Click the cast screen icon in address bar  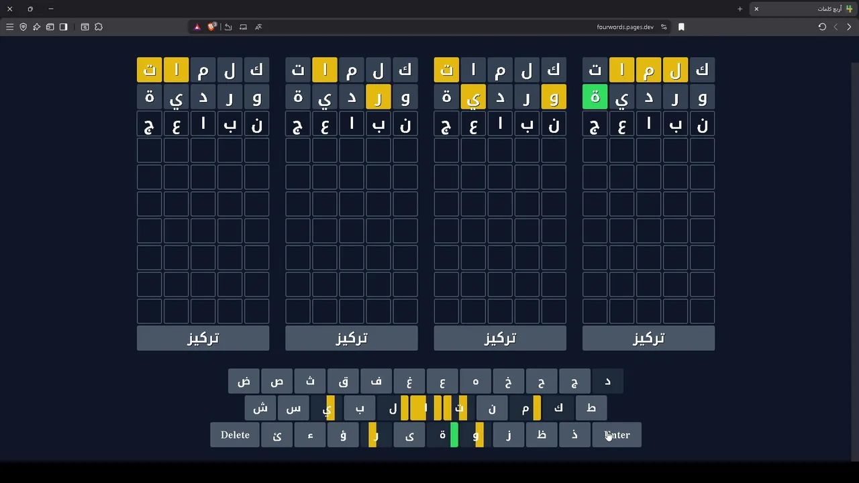point(243,27)
